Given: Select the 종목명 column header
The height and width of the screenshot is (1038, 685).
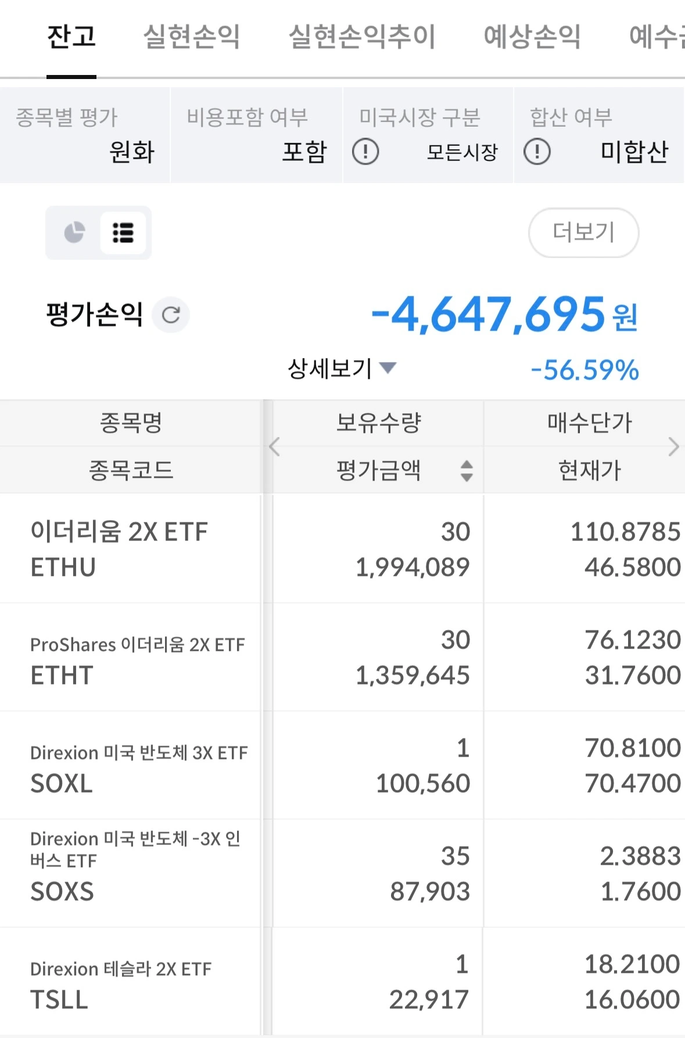Looking at the screenshot, I should click(x=131, y=423).
